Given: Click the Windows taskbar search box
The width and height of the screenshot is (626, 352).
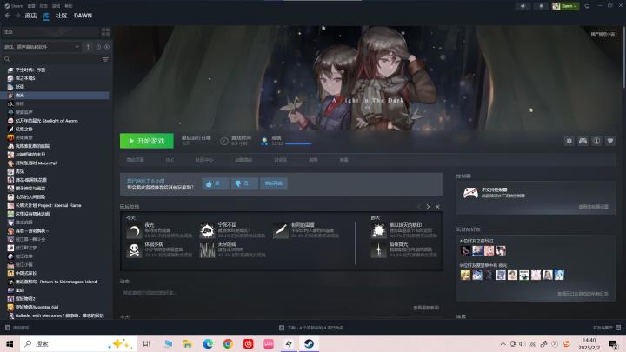Looking at the screenshot, I should (78, 343).
